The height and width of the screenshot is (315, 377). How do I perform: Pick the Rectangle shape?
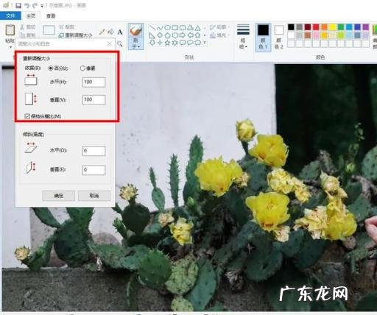(x=175, y=27)
